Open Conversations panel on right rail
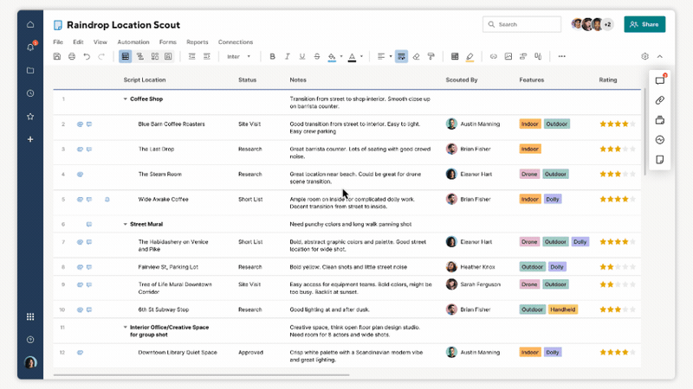 (x=660, y=80)
